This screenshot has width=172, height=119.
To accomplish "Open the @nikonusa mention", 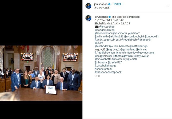I will [x=101, y=62].
